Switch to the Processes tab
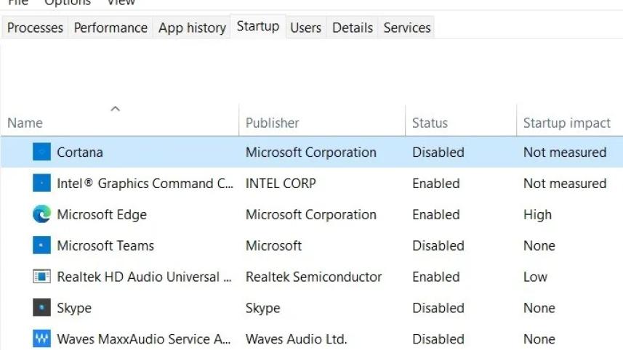 click(x=35, y=28)
